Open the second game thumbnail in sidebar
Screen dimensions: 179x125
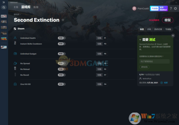tap(4, 22)
